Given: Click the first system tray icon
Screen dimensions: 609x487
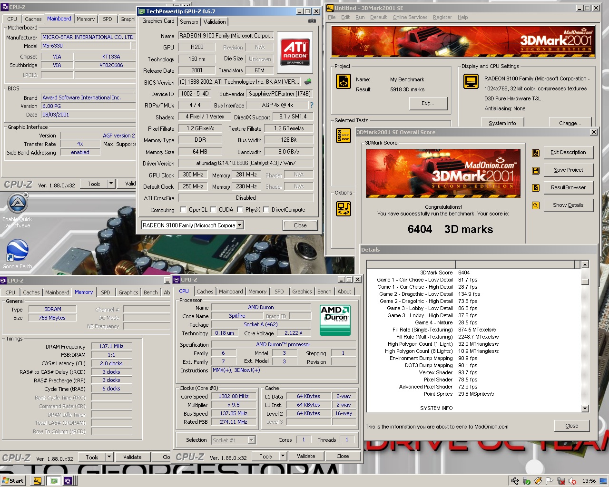Looking at the screenshot, I should click(515, 481).
